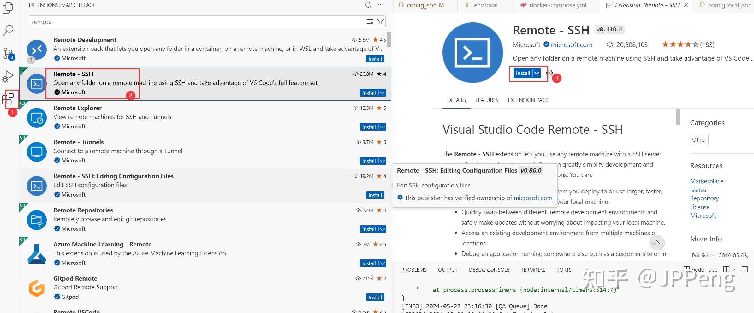Viewport: 754px width, 313px height.
Task: Click the Remote Development extension icon
Action: tap(37, 50)
